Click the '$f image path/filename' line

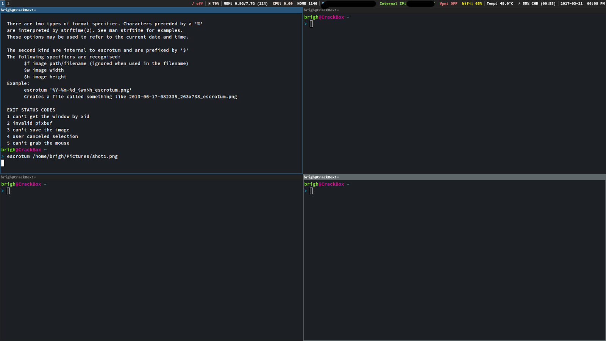[x=106, y=64]
